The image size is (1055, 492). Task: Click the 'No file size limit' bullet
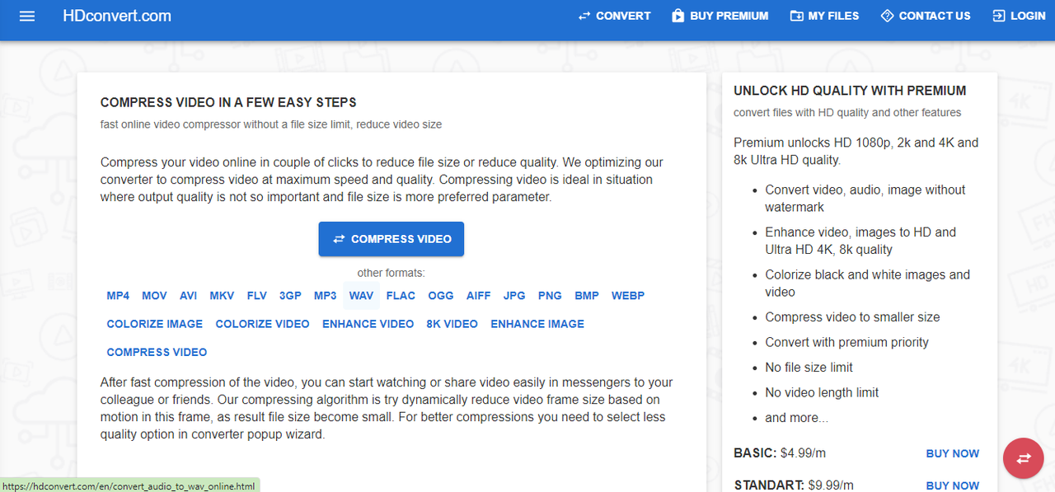(809, 368)
